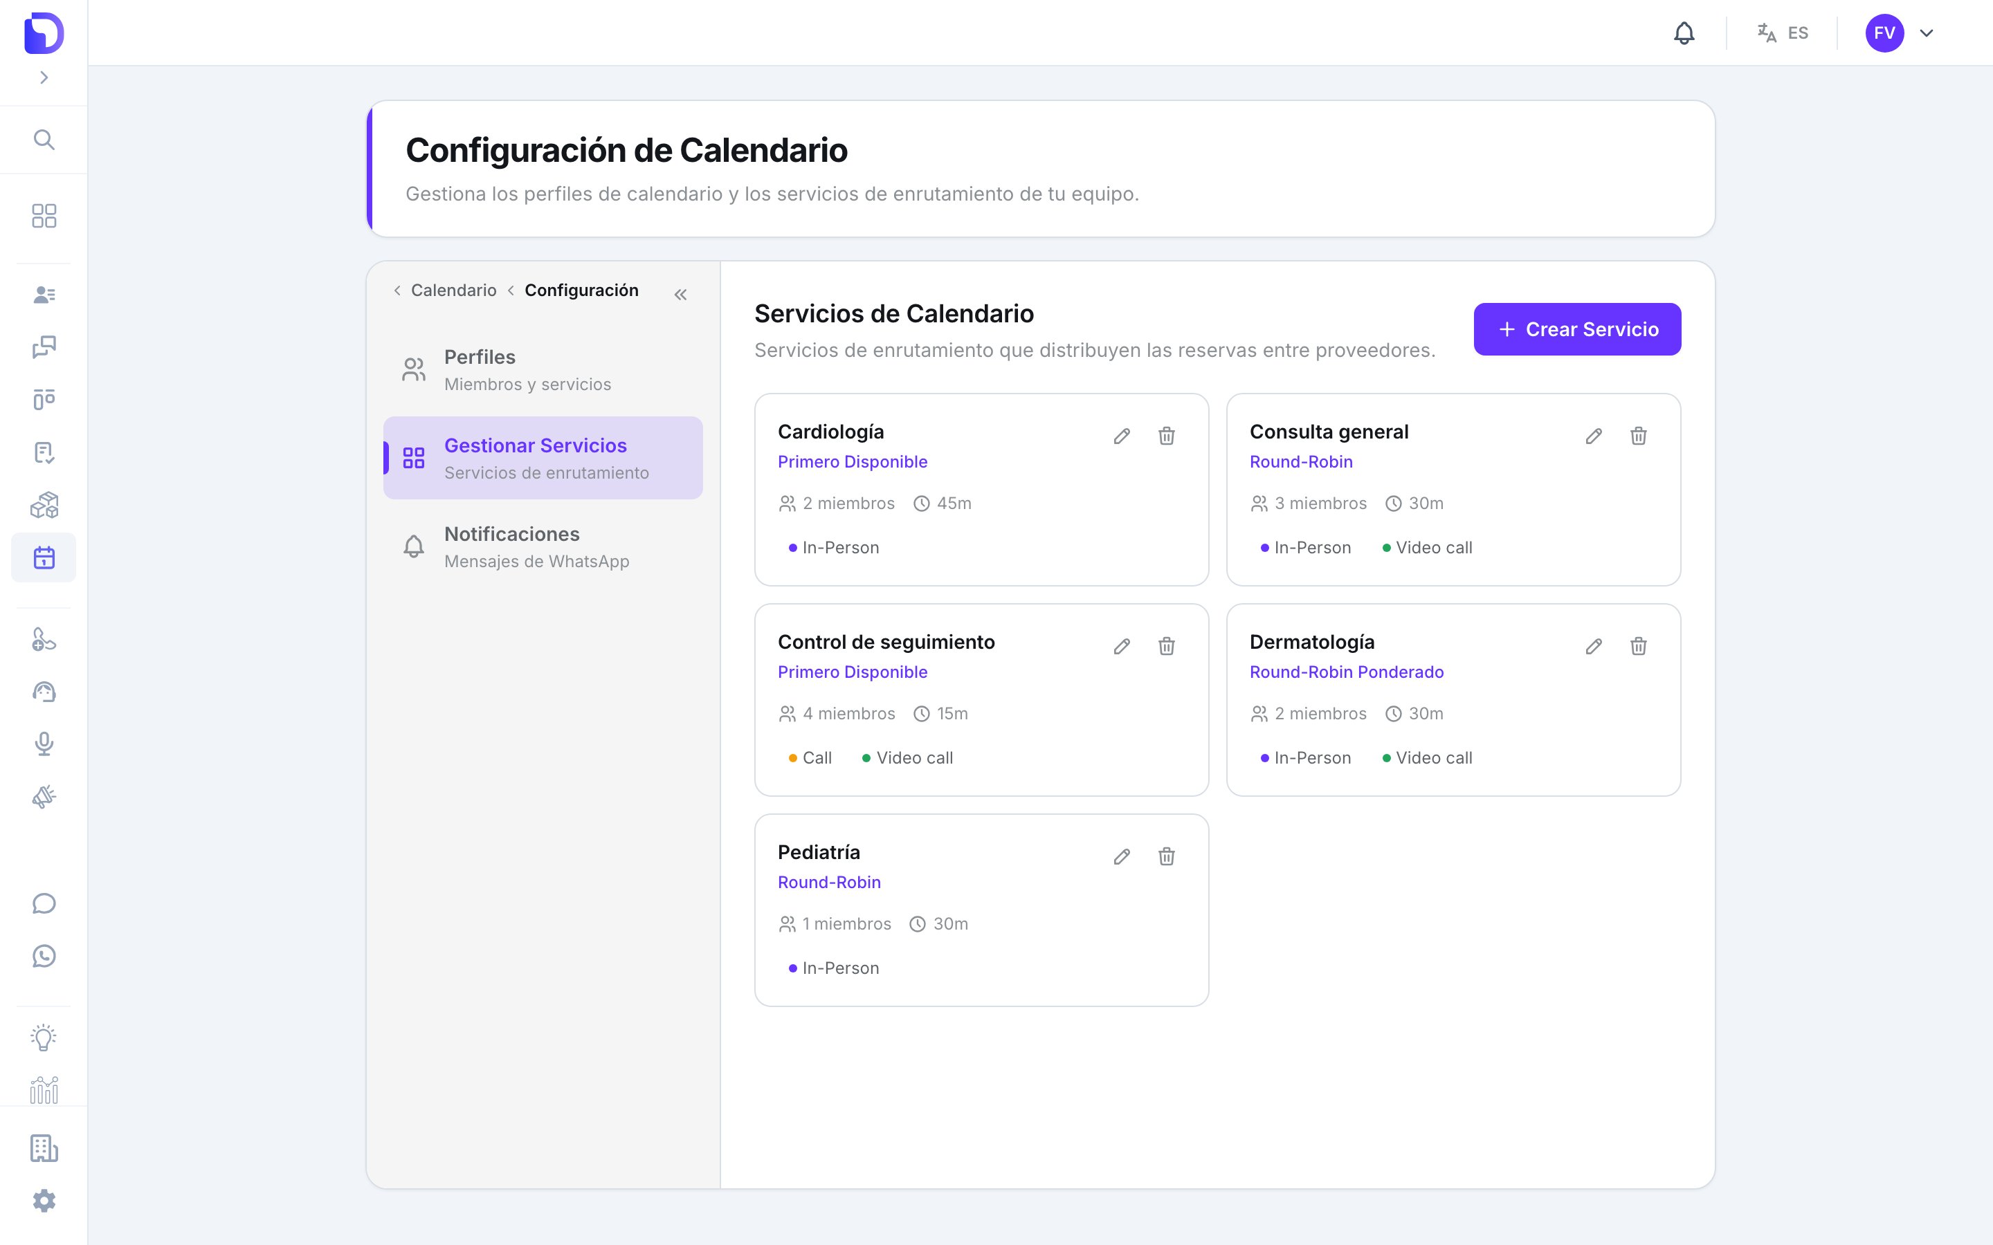1993x1245 pixels.
Task: Select the Perfiles menu item
Action: (543, 370)
